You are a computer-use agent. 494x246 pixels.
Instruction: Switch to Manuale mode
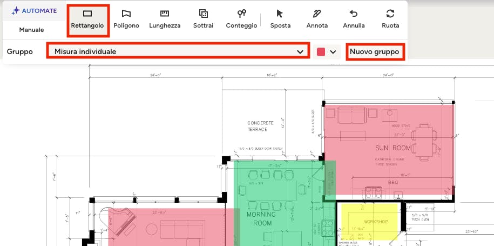pos(31,30)
